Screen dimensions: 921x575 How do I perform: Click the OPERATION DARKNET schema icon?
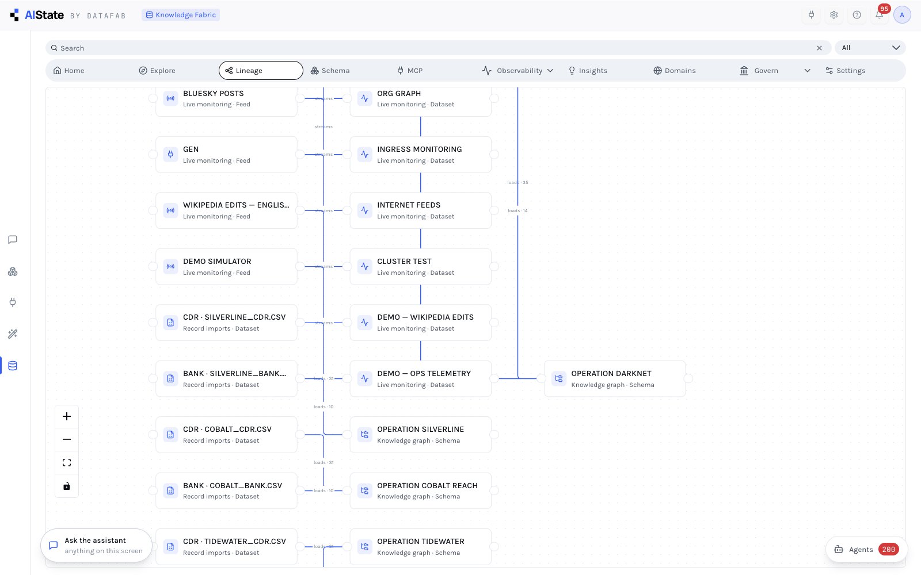click(558, 378)
